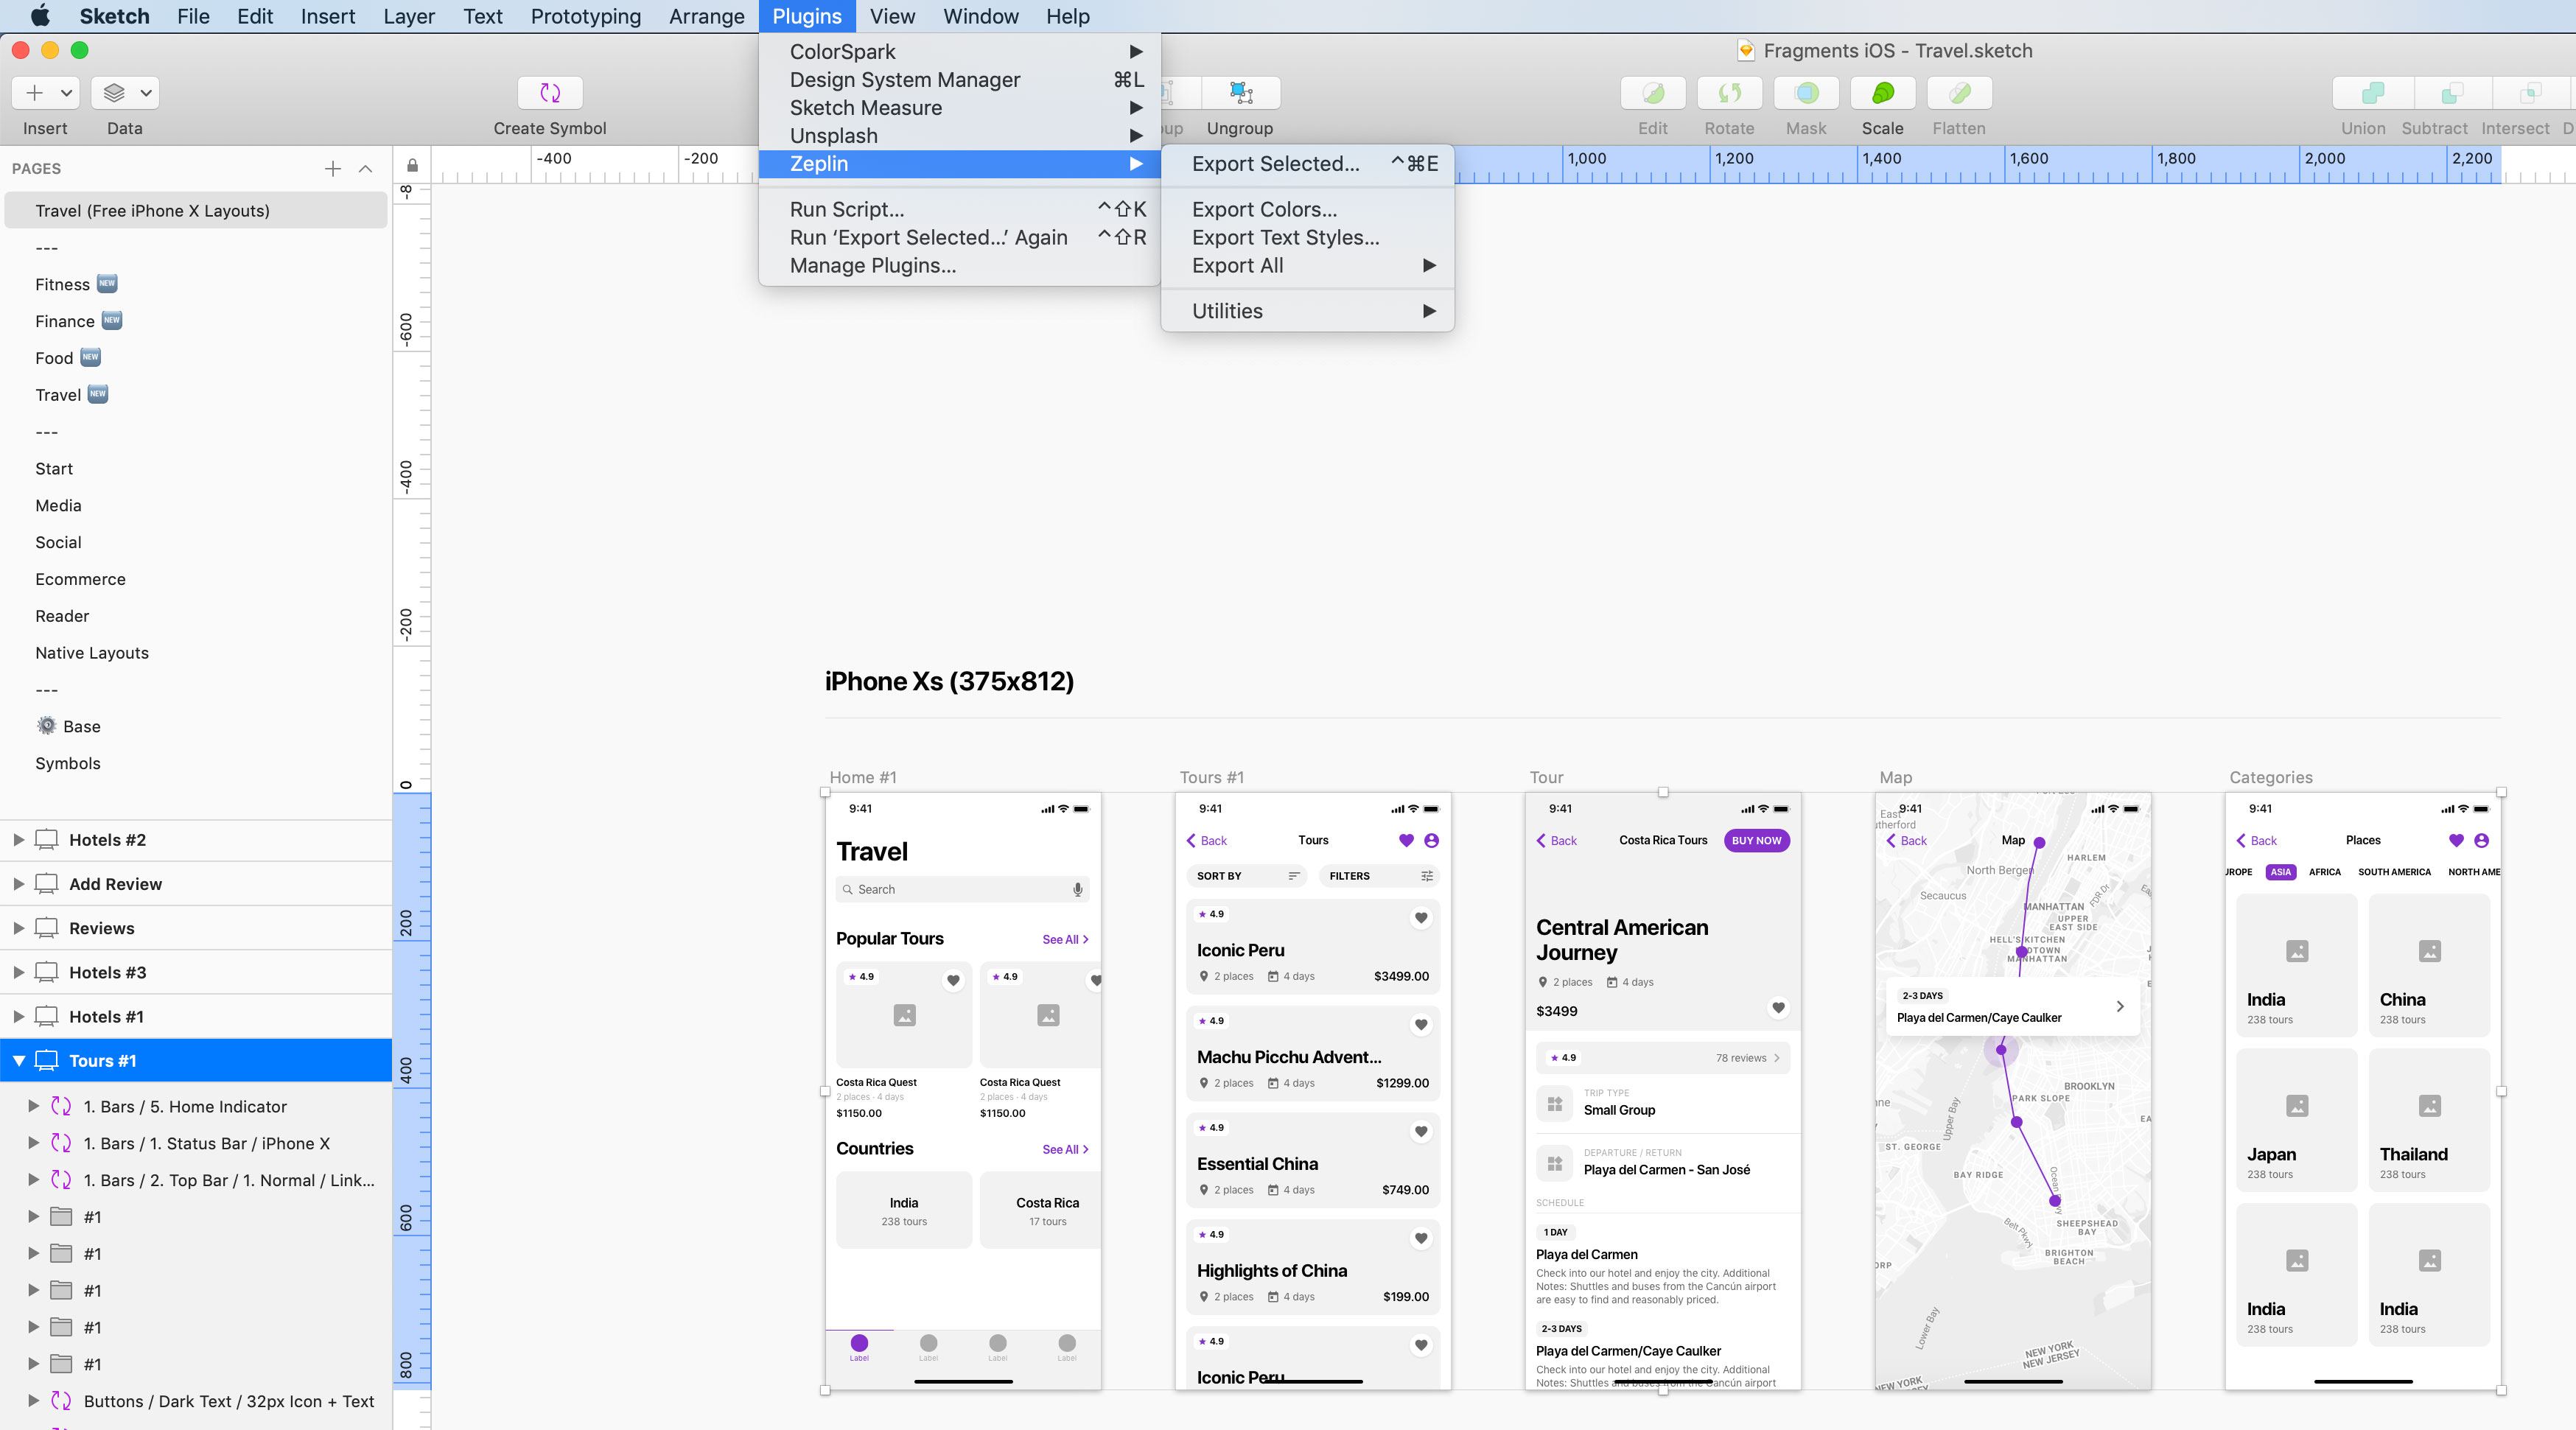Select the Home #1 artboard title
2576x1430 pixels.
pos(862,777)
